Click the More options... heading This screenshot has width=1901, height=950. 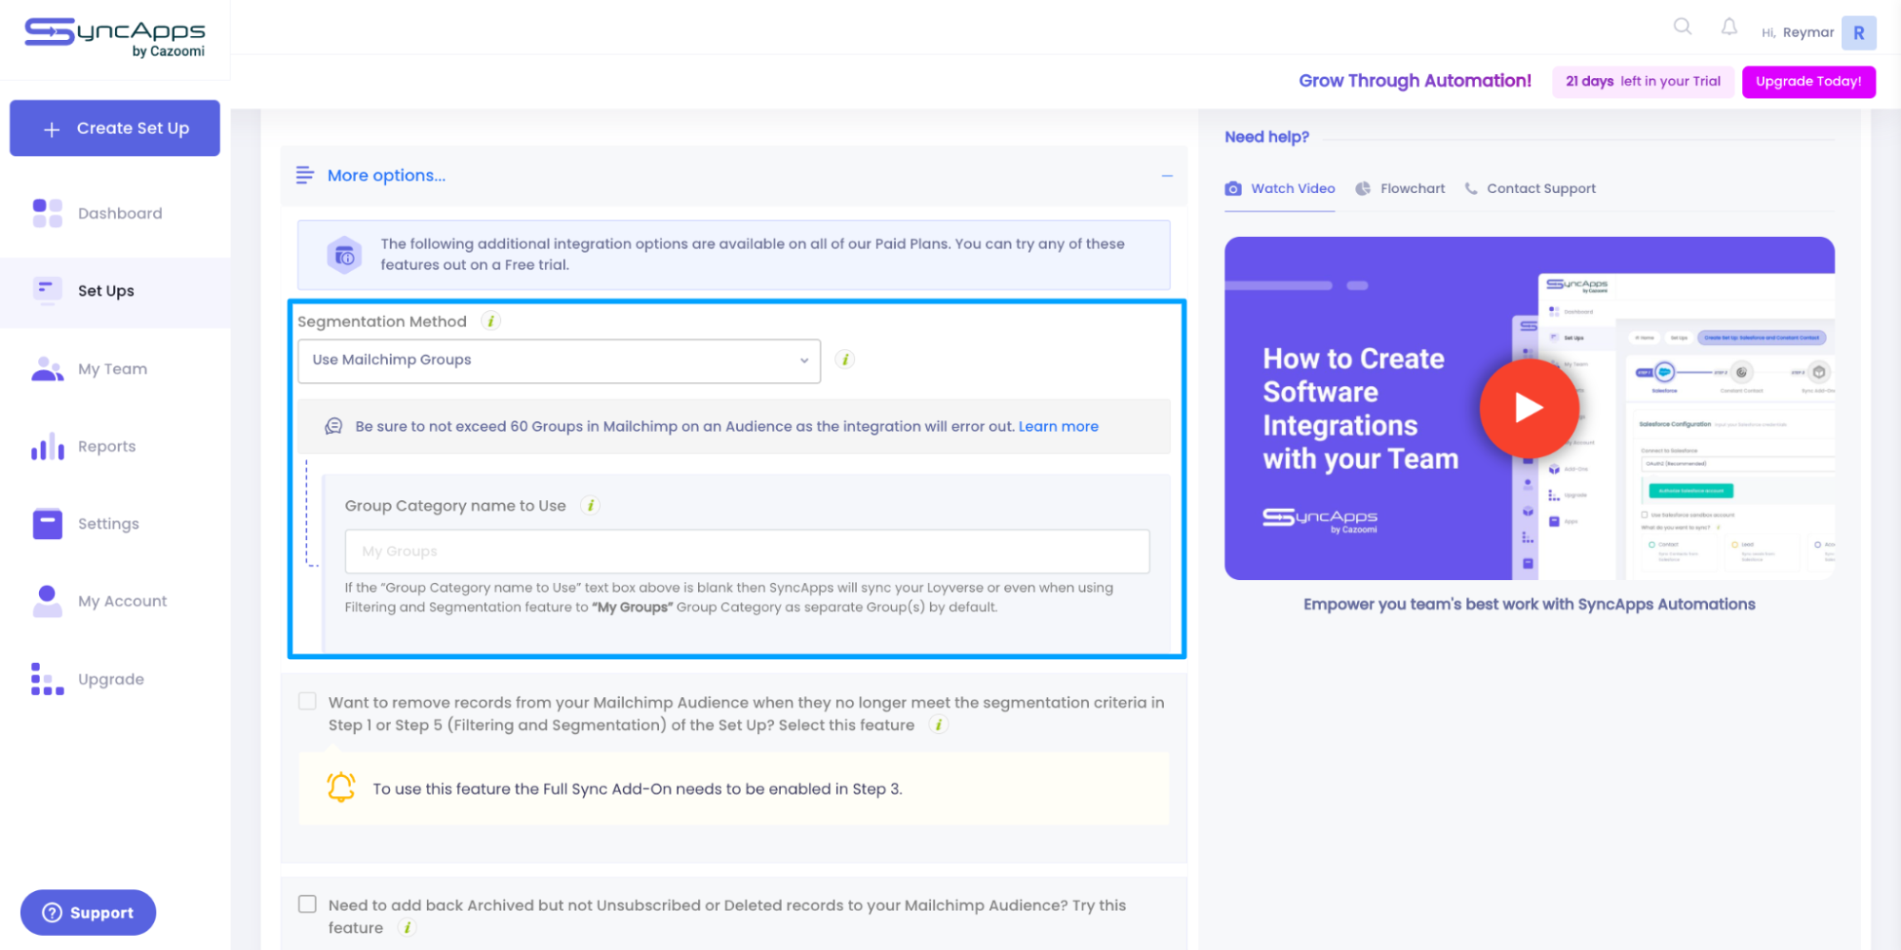[386, 175]
